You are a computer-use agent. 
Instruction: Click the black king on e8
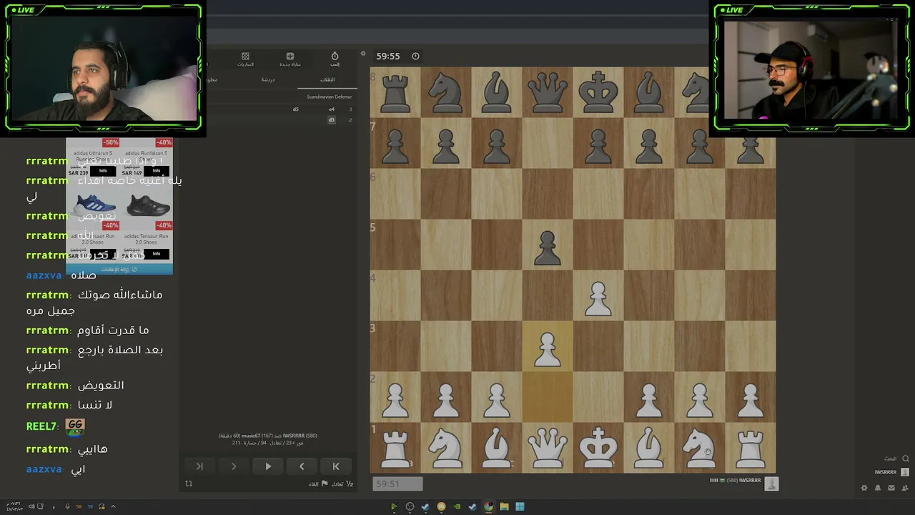598,93
